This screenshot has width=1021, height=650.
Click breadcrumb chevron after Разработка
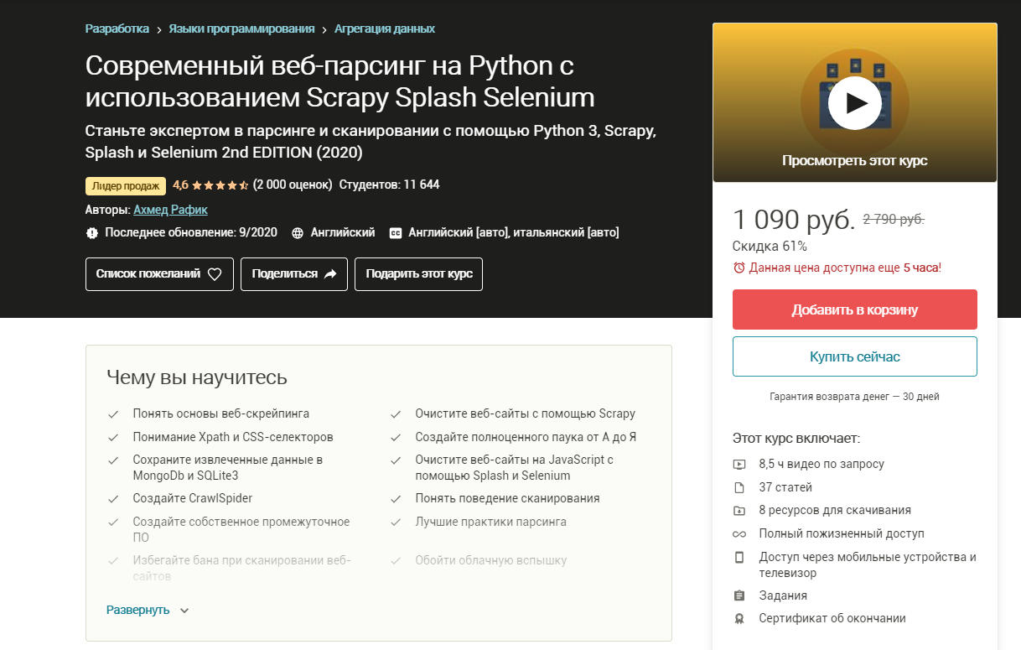158,29
